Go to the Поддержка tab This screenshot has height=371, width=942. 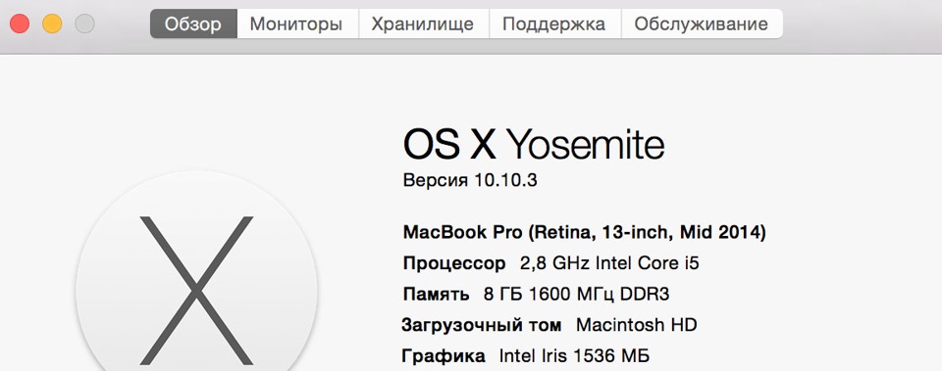[x=553, y=23]
